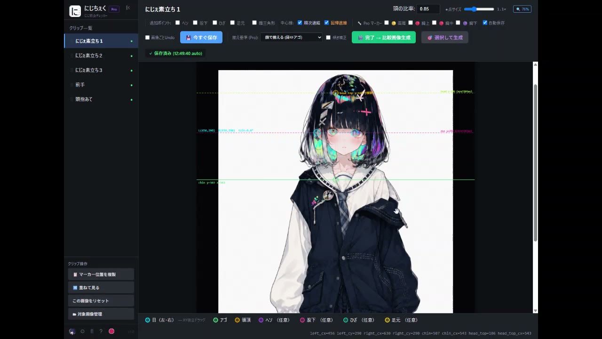Click マーカー位置を複製 button

pos(101,274)
